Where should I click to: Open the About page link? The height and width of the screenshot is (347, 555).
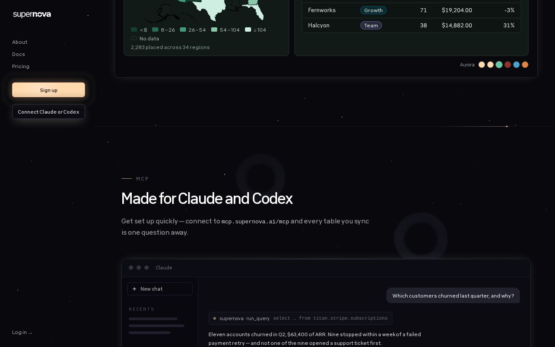pos(20,42)
